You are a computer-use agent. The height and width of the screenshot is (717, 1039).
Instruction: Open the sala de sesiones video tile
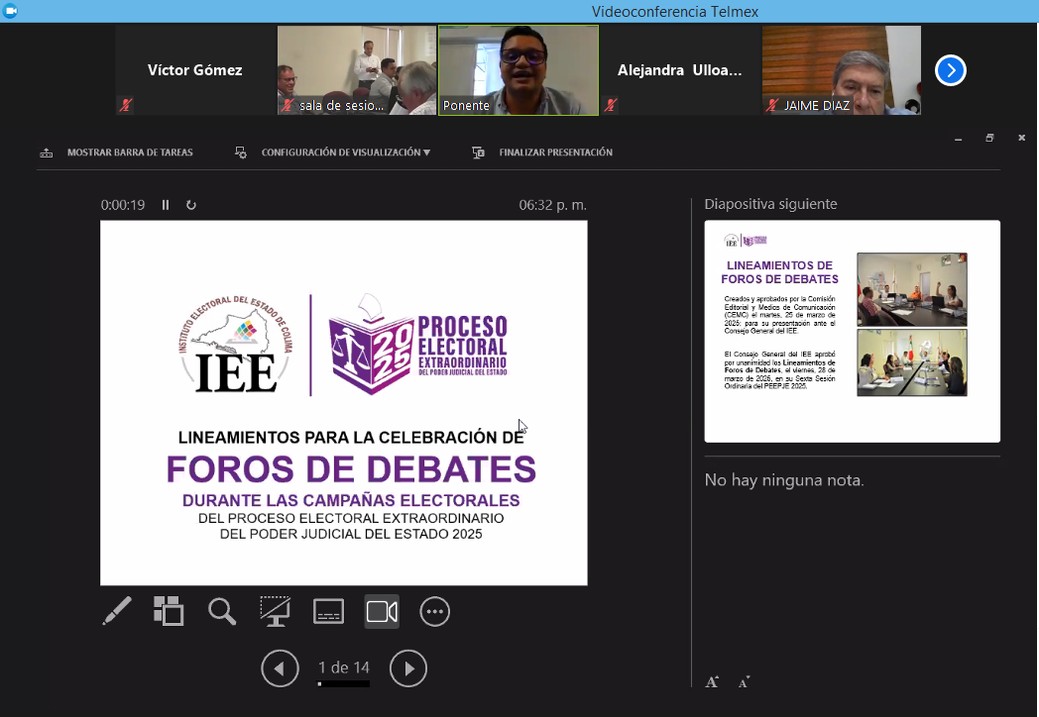(357, 70)
